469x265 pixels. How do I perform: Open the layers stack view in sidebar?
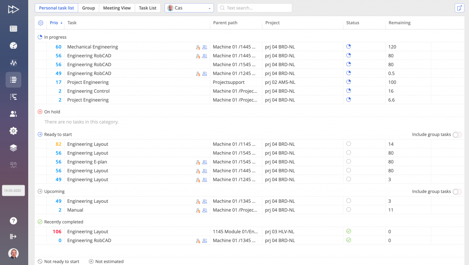[13, 148]
